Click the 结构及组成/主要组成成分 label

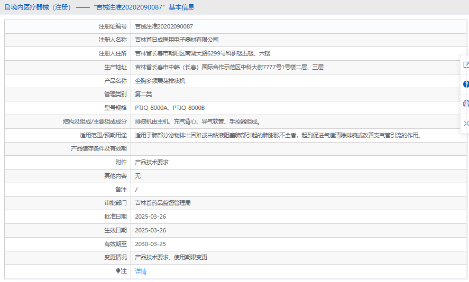[95, 121]
